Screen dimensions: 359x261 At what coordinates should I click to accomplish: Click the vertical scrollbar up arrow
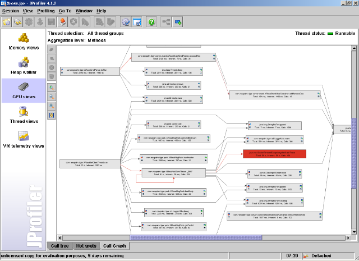pyautogui.click(x=354, y=48)
